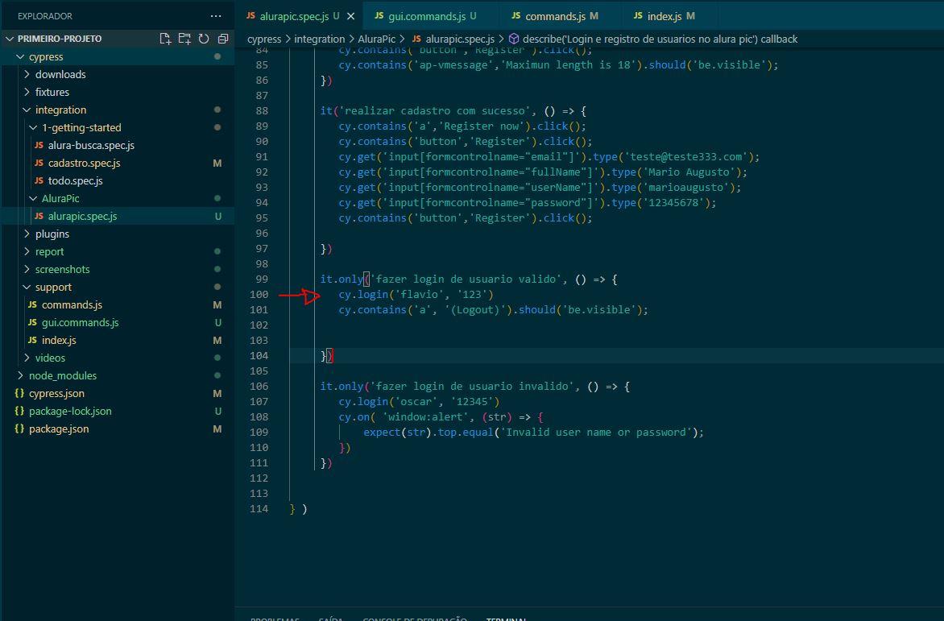Open cadastro.spec.js in the explorer

84,163
